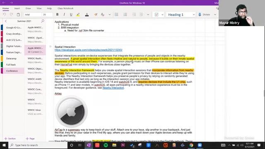Click the Undo arrow in the ribbon

pyautogui.click(x=5, y=14)
